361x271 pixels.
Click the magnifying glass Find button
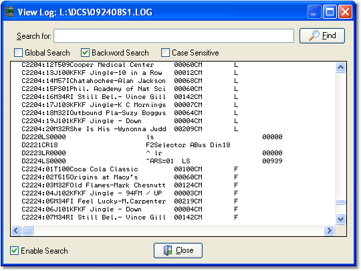click(322, 35)
